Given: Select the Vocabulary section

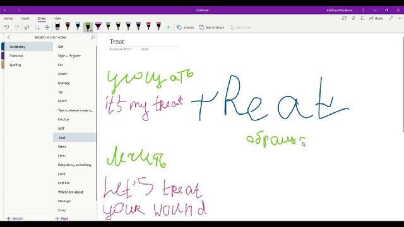Looking at the screenshot, I should (x=28, y=47).
